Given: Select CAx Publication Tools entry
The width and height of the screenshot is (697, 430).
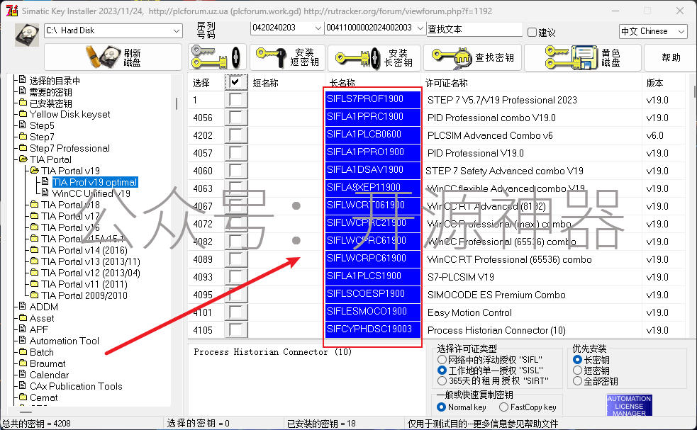Looking at the screenshot, I should [x=76, y=386].
